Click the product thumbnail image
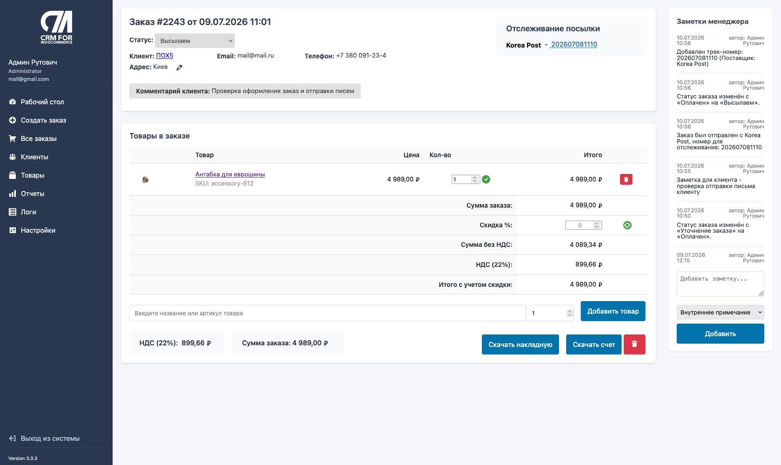This screenshot has height=465, width=781. (x=145, y=180)
